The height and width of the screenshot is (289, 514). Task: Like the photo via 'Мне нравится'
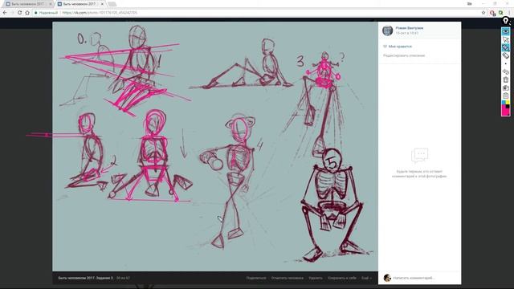(398, 47)
